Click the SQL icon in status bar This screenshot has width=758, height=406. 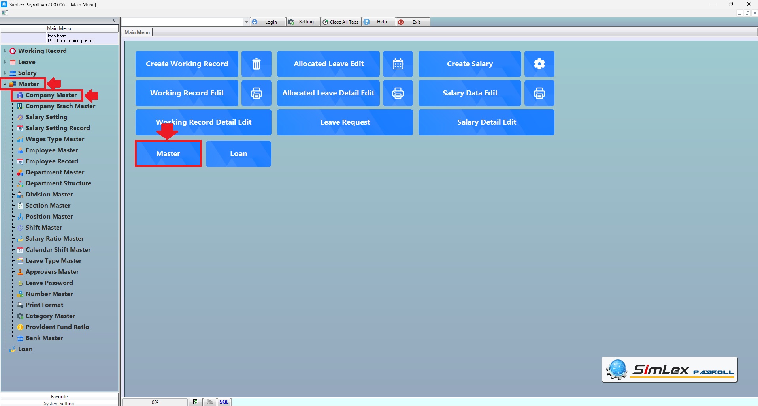pyautogui.click(x=224, y=402)
